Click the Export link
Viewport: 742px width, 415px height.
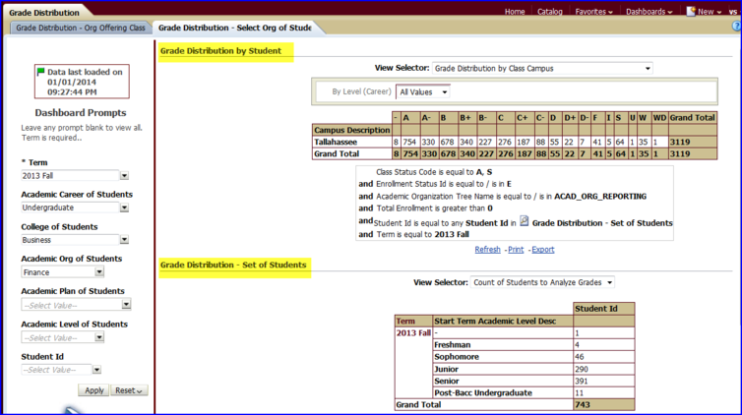click(543, 250)
